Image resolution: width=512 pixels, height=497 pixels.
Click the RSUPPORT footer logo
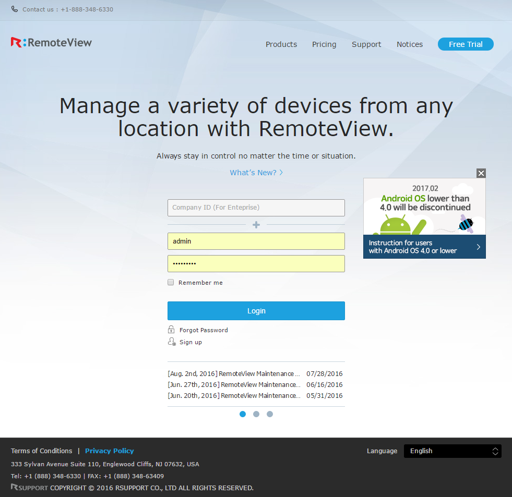coord(29,488)
